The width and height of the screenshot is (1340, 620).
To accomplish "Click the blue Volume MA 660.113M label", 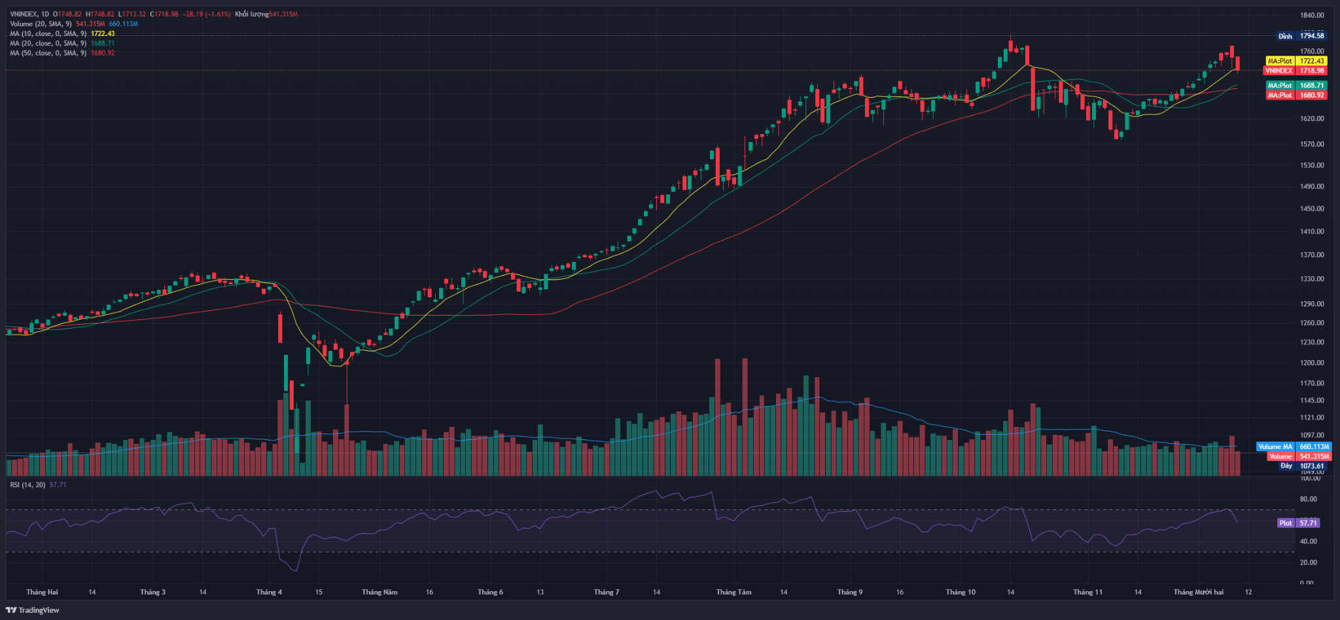I will point(1291,447).
